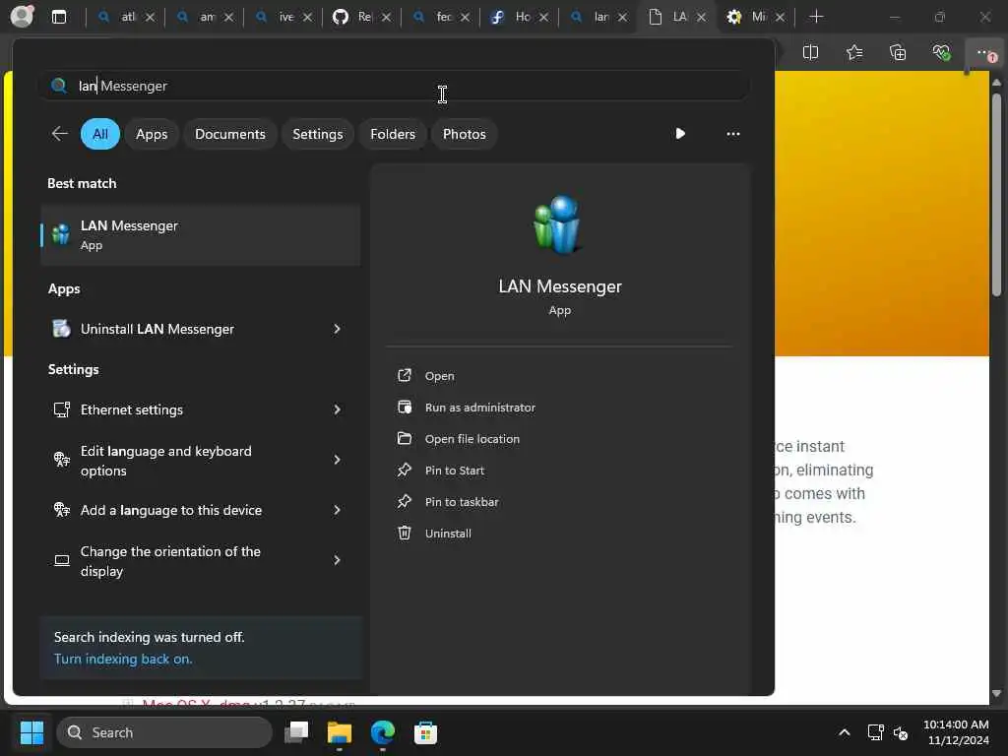The height and width of the screenshot is (756, 1008).
Task: Select the Settings filter chip
Action: 318,134
